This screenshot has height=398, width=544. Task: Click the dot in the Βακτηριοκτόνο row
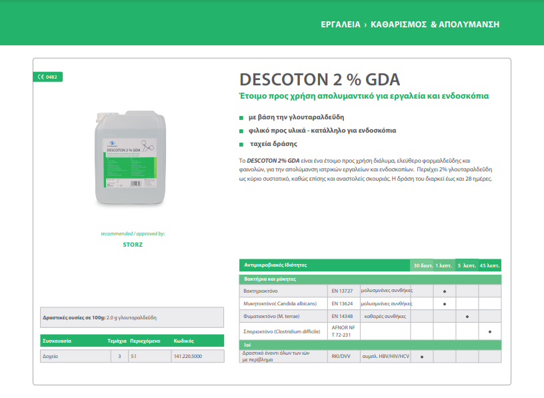pyautogui.click(x=444, y=291)
